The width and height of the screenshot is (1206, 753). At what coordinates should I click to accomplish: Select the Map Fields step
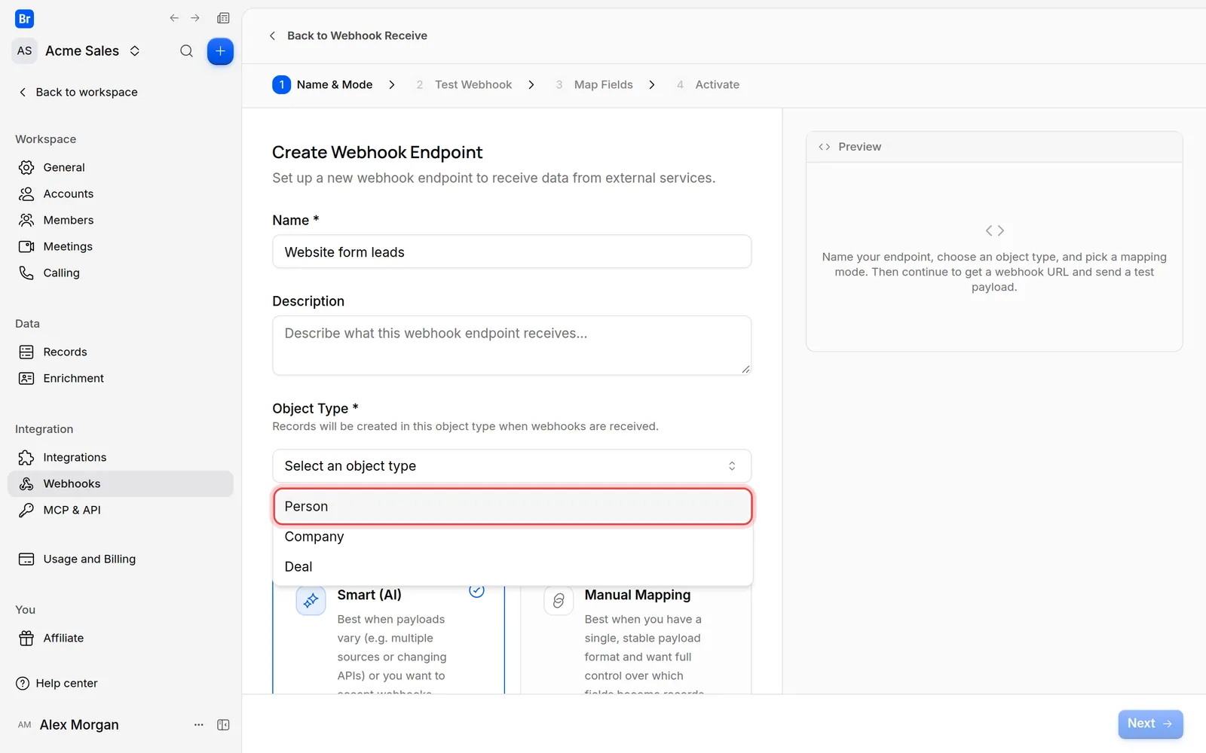(594, 84)
